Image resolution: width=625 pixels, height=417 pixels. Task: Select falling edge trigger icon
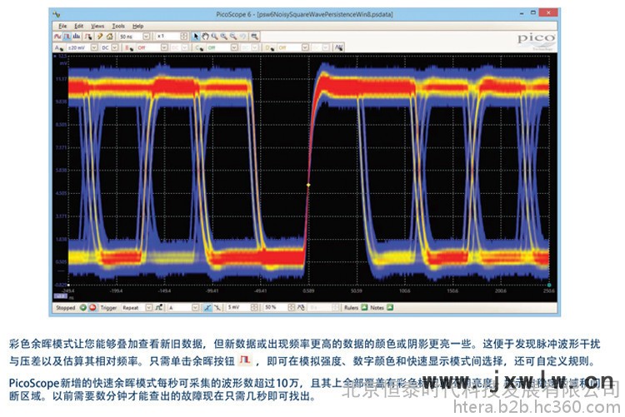click(x=217, y=307)
